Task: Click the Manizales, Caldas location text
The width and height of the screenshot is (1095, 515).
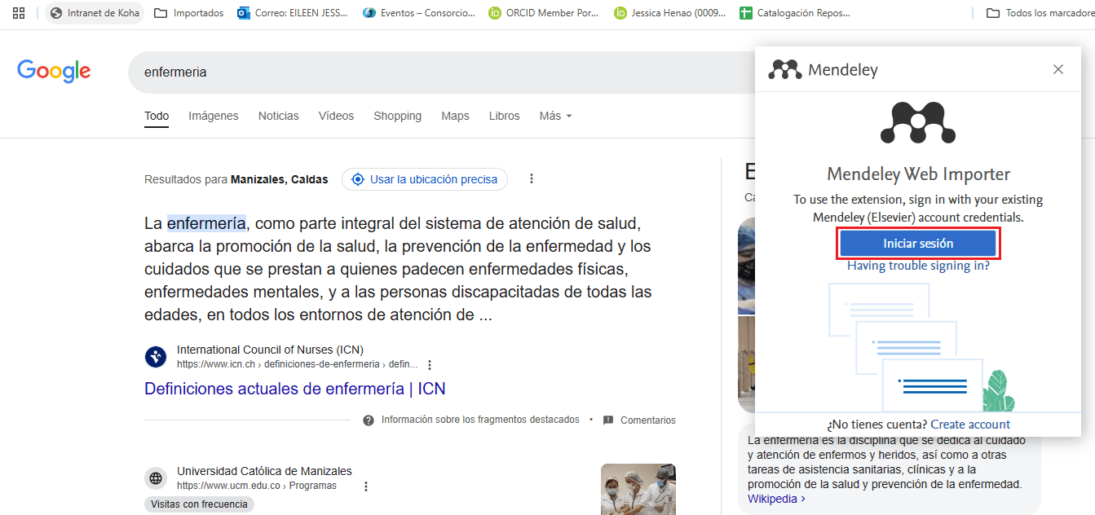Action: [280, 179]
